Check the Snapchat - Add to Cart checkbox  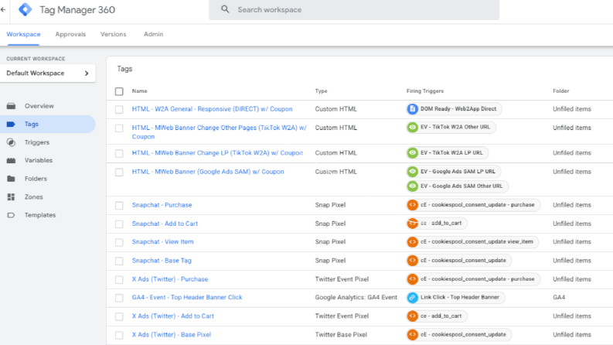tap(119, 224)
